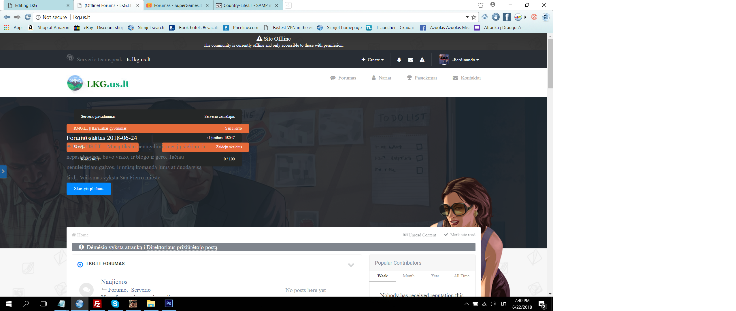Click the Not secure site info indicator
Screen dimensions: 736x311
click(51, 17)
